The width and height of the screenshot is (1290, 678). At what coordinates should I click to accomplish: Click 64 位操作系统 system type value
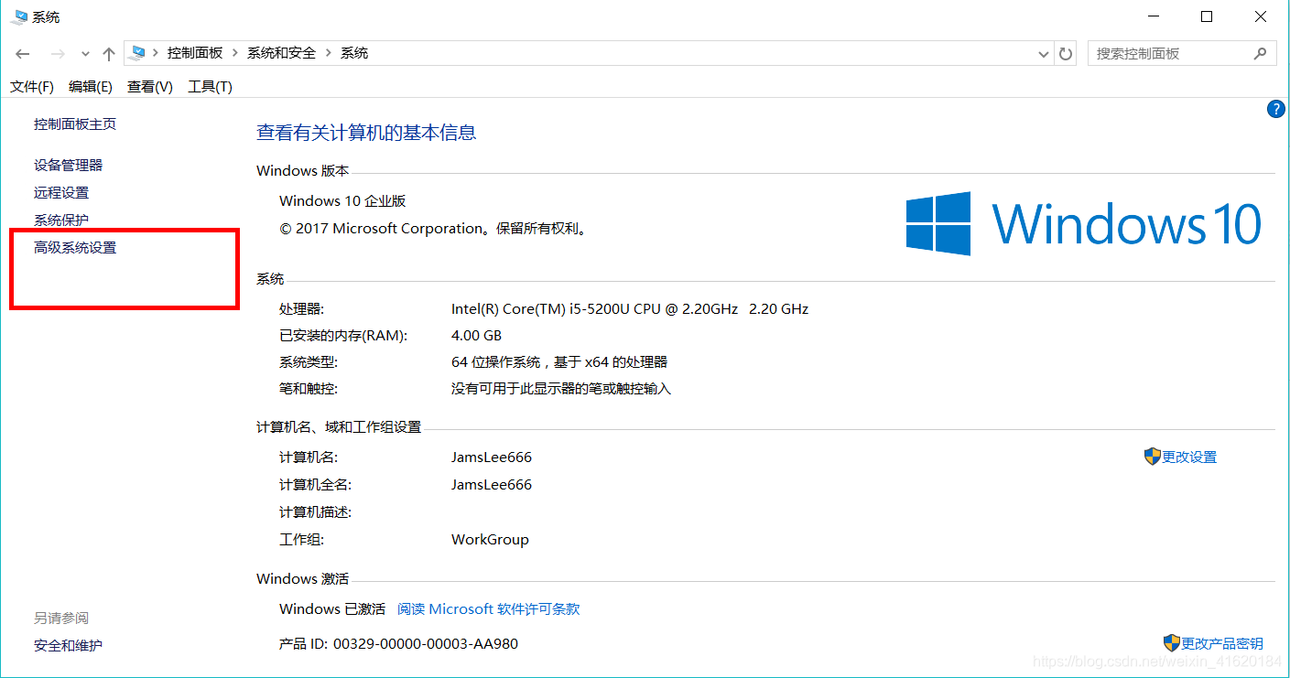[x=559, y=362]
